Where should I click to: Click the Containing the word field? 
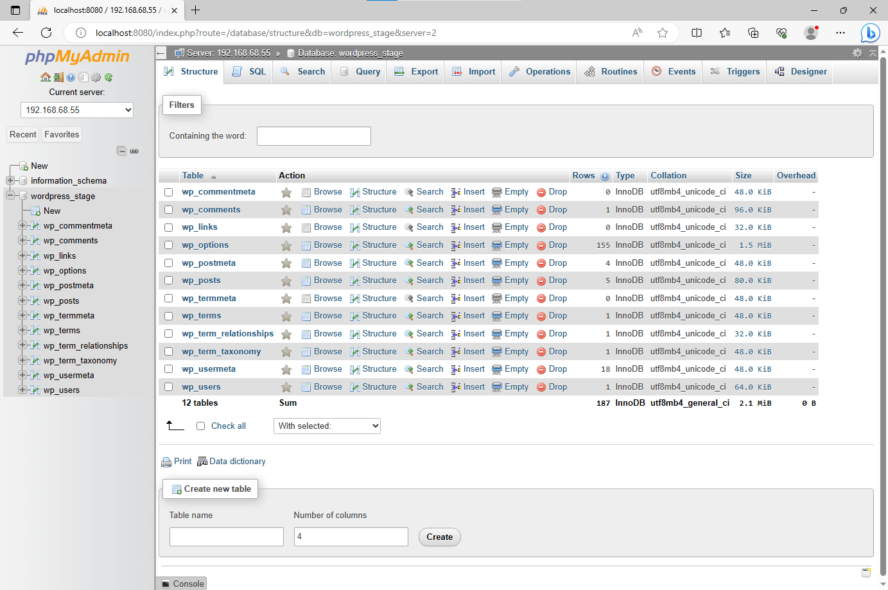(314, 136)
